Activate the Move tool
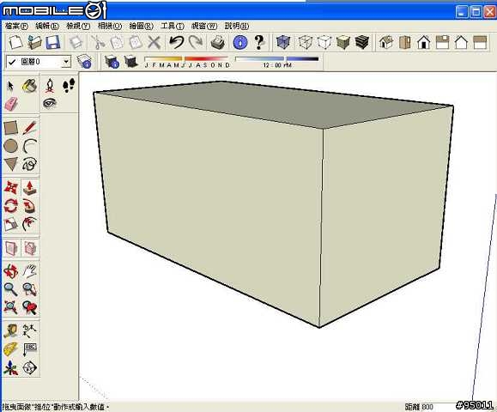497x412 pixels. coord(11,187)
